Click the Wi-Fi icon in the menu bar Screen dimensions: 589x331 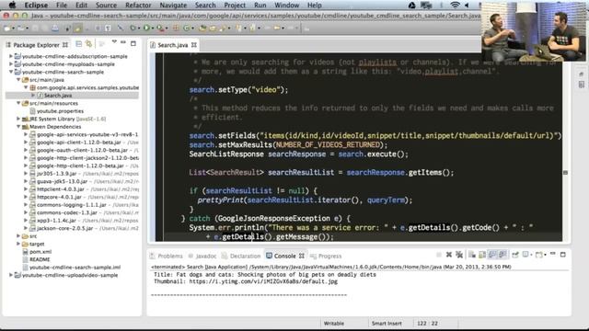(455, 6)
